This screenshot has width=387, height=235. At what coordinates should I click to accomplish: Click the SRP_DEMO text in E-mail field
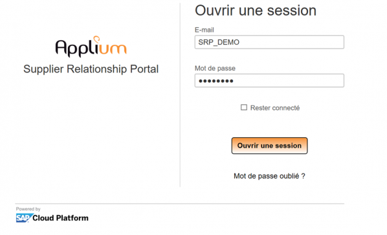pyautogui.click(x=219, y=42)
